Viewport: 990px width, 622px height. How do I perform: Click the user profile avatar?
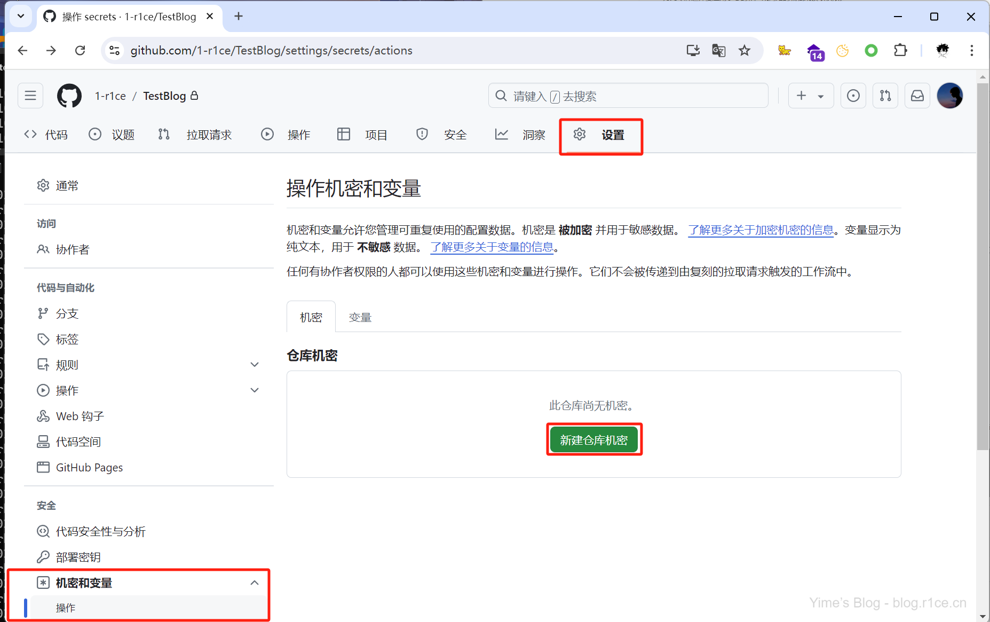click(949, 96)
